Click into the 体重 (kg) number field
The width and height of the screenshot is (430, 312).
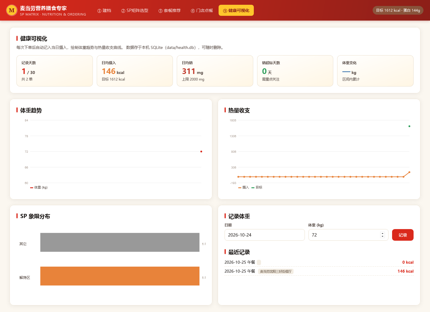348,235
